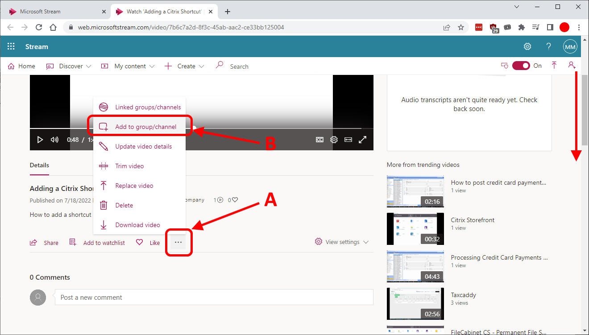The image size is (589, 335).
Task: Open Stream settings gear in header
Action: 527,46
